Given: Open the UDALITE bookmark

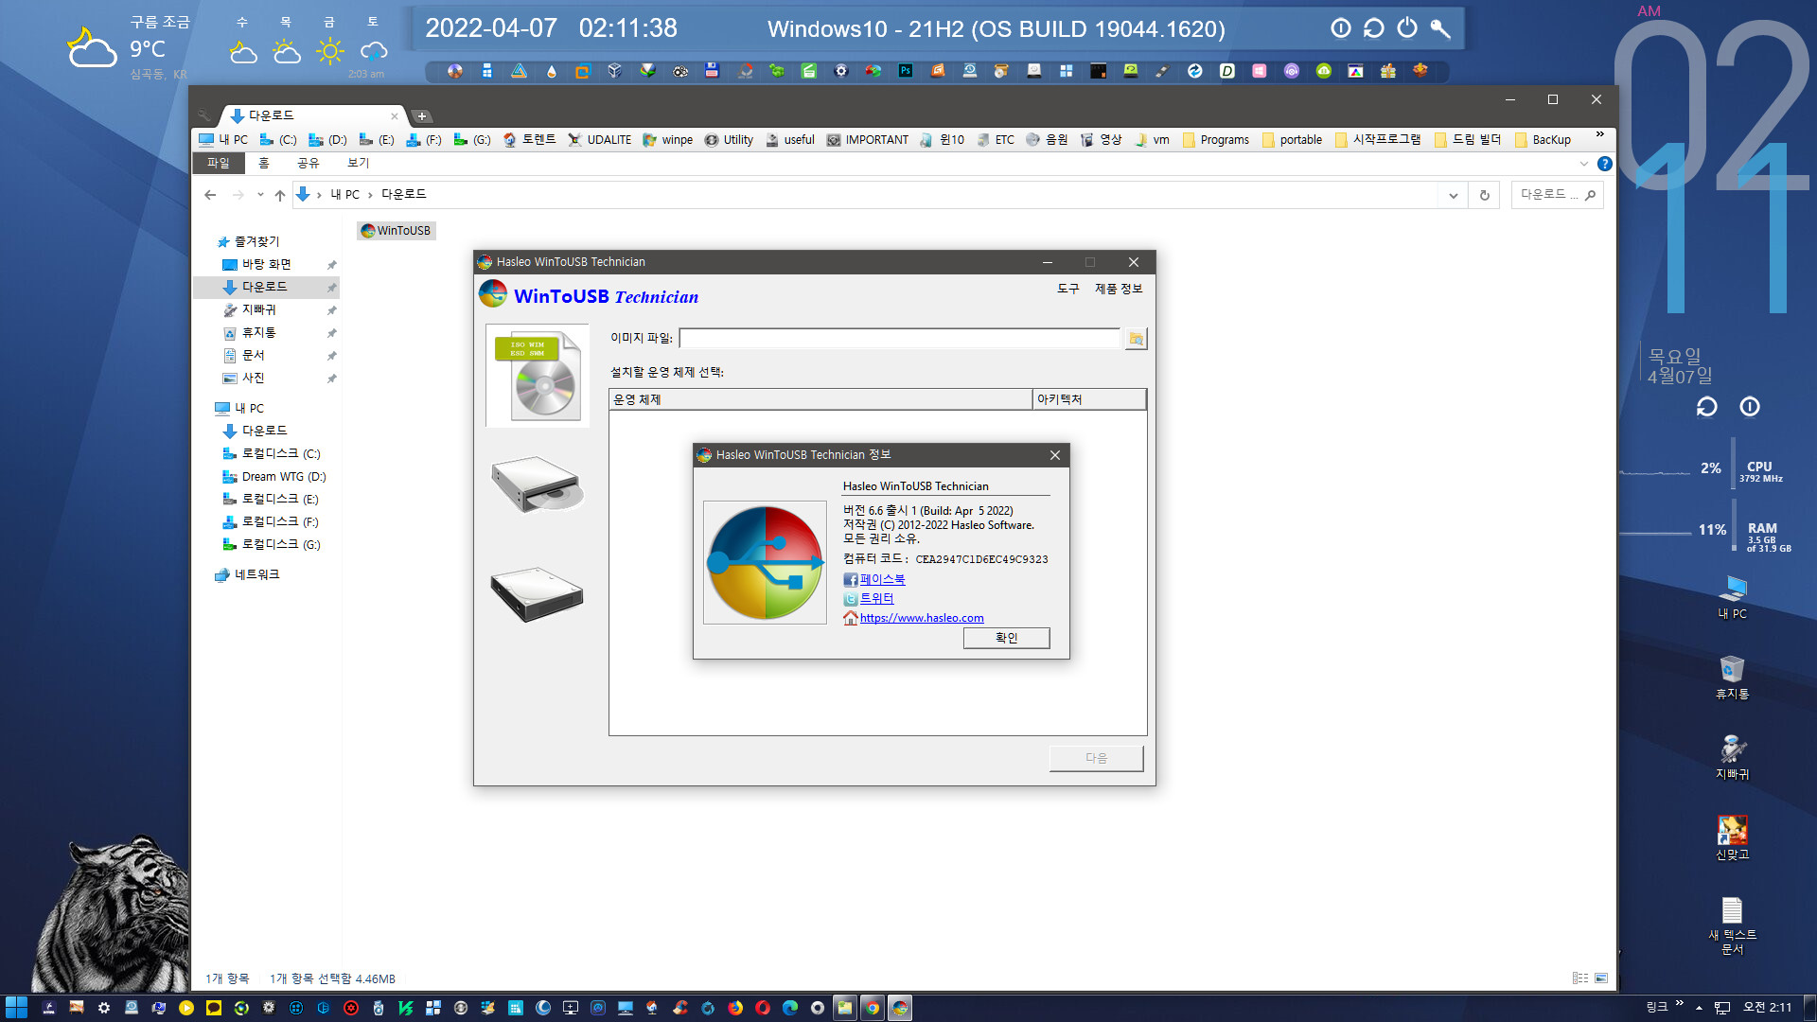Looking at the screenshot, I should (600, 140).
